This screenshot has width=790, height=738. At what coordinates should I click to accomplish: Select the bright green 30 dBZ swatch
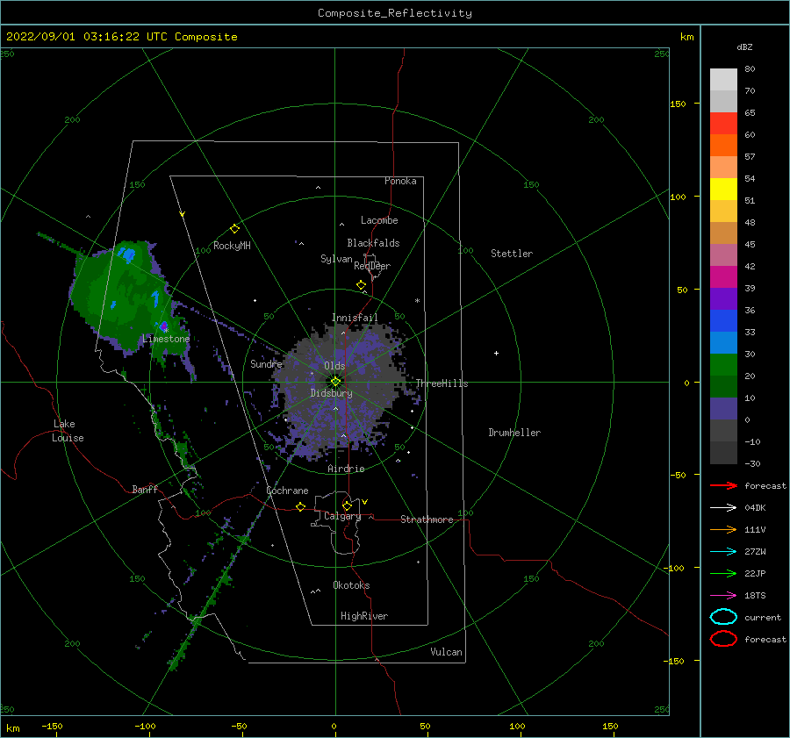click(x=723, y=364)
